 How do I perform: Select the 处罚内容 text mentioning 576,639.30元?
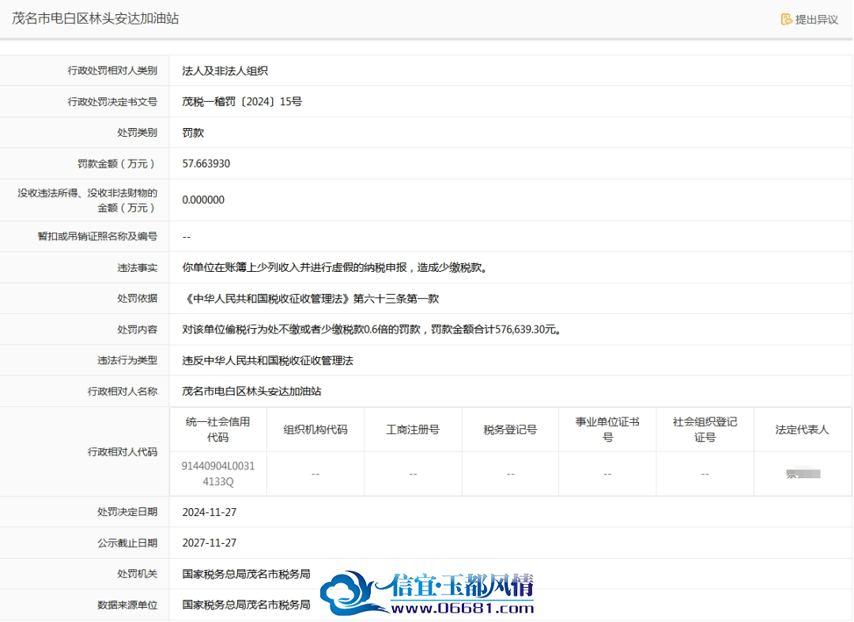(372, 330)
